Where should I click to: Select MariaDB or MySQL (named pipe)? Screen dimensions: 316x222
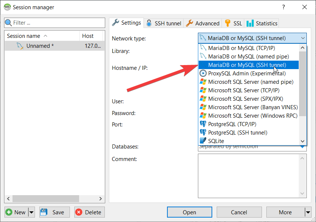click(248, 57)
